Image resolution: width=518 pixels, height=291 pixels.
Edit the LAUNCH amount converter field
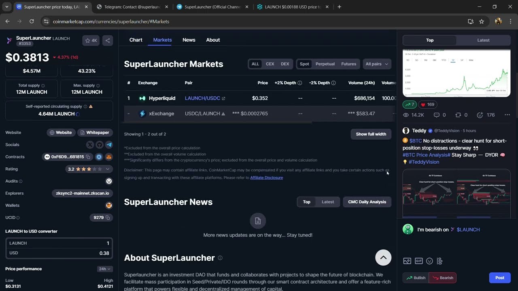[x=59, y=243]
